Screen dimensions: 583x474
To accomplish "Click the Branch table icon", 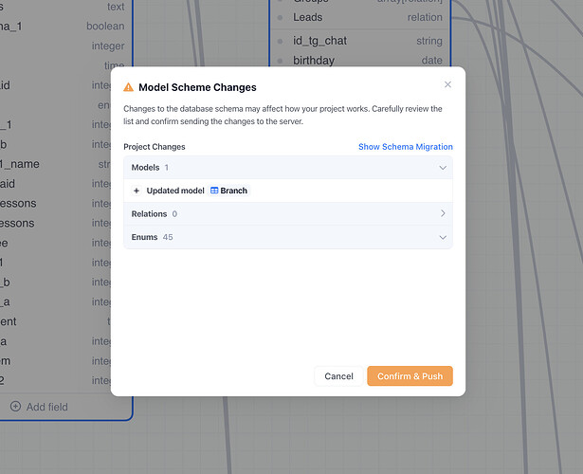I will point(214,191).
